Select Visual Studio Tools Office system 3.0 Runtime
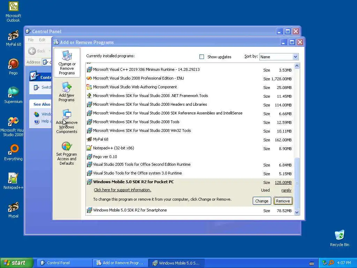 (x=190, y=173)
